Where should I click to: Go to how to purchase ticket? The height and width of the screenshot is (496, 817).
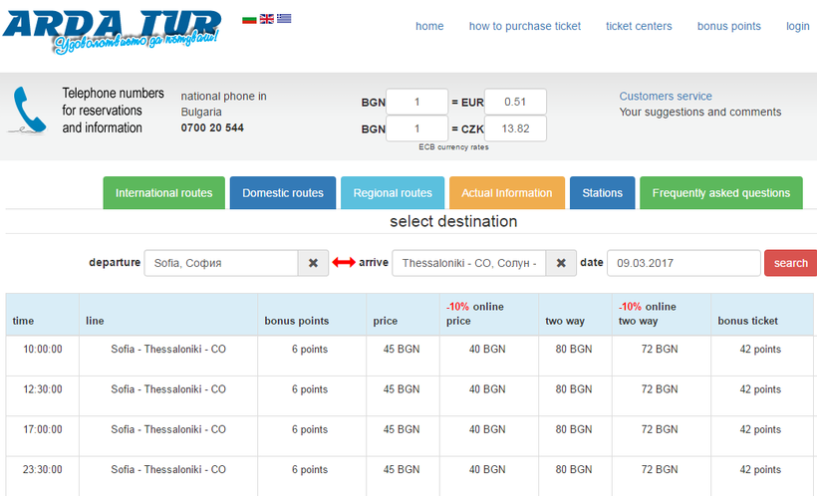click(x=524, y=26)
